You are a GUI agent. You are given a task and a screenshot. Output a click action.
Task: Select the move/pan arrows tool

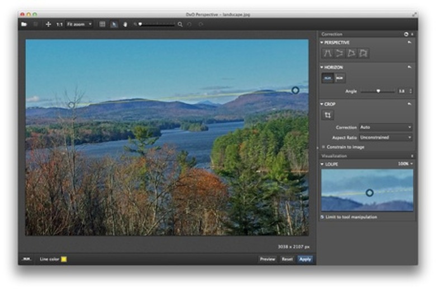[x=48, y=25]
